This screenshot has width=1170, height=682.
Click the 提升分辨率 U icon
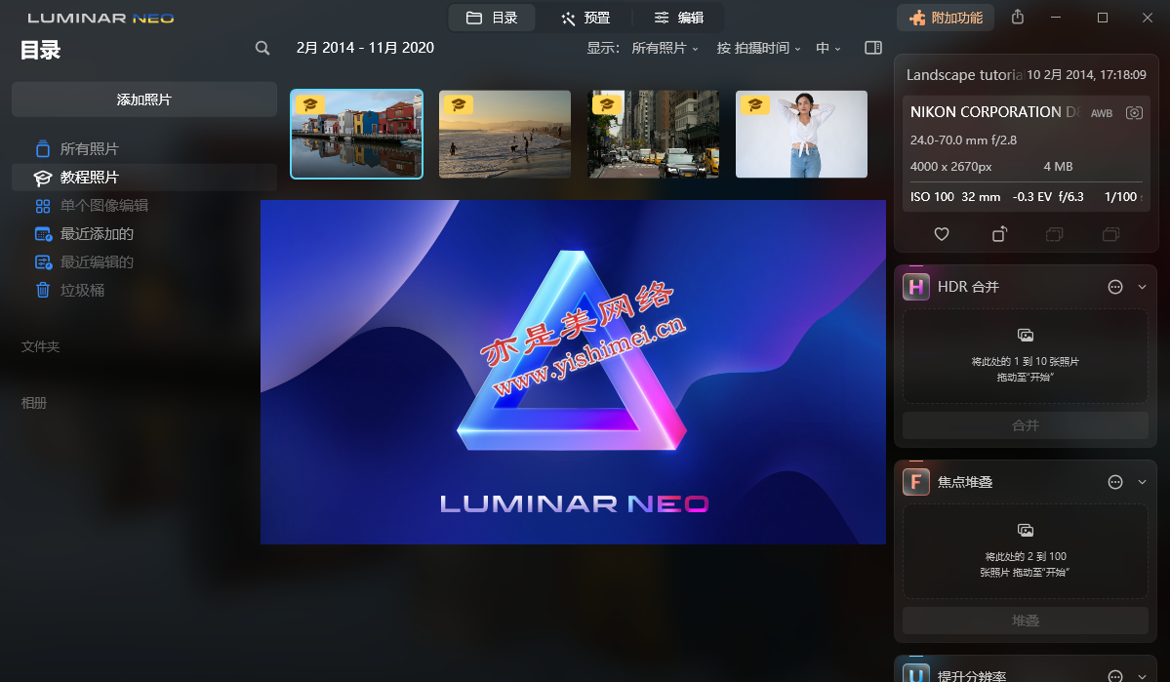pyautogui.click(x=916, y=674)
